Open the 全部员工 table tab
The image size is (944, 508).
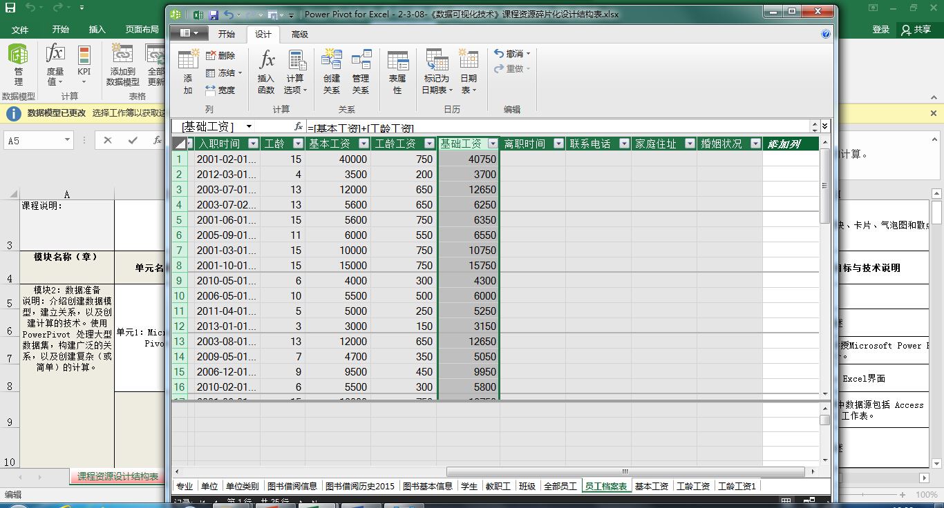(x=560, y=486)
